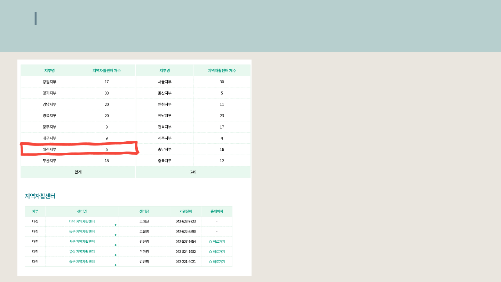Select the total count 249 cell
The height and width of the screenshot is (282, 501).
[193, 172]
